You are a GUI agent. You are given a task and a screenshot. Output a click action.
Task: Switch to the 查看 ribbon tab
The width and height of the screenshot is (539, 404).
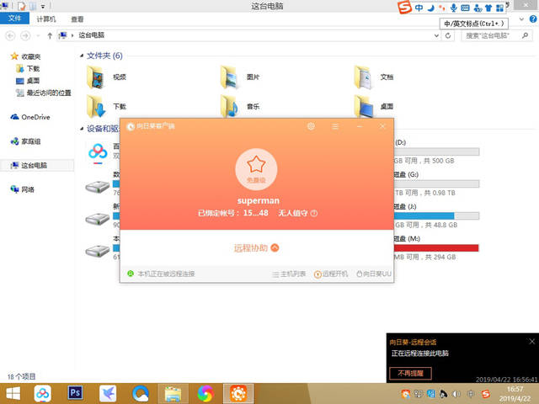(77, 19)
